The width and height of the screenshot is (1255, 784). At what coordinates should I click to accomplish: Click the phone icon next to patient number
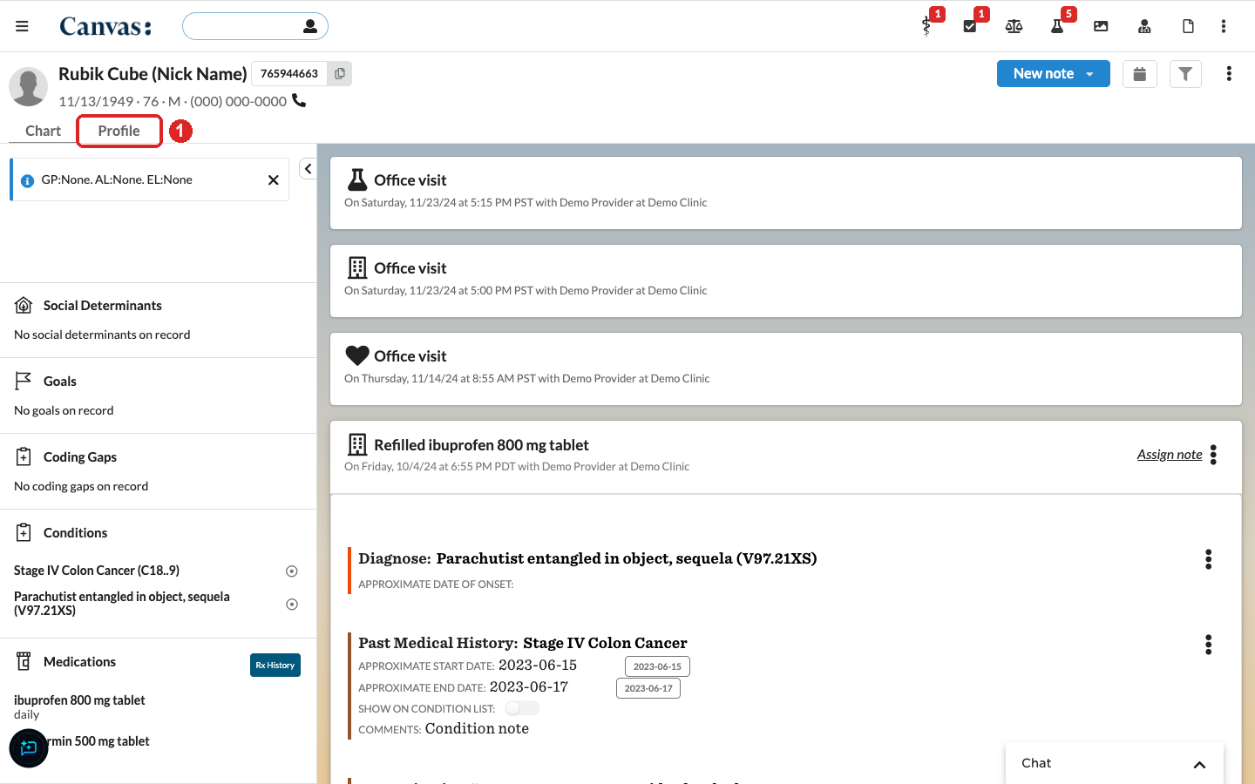(x=299, y=100)
